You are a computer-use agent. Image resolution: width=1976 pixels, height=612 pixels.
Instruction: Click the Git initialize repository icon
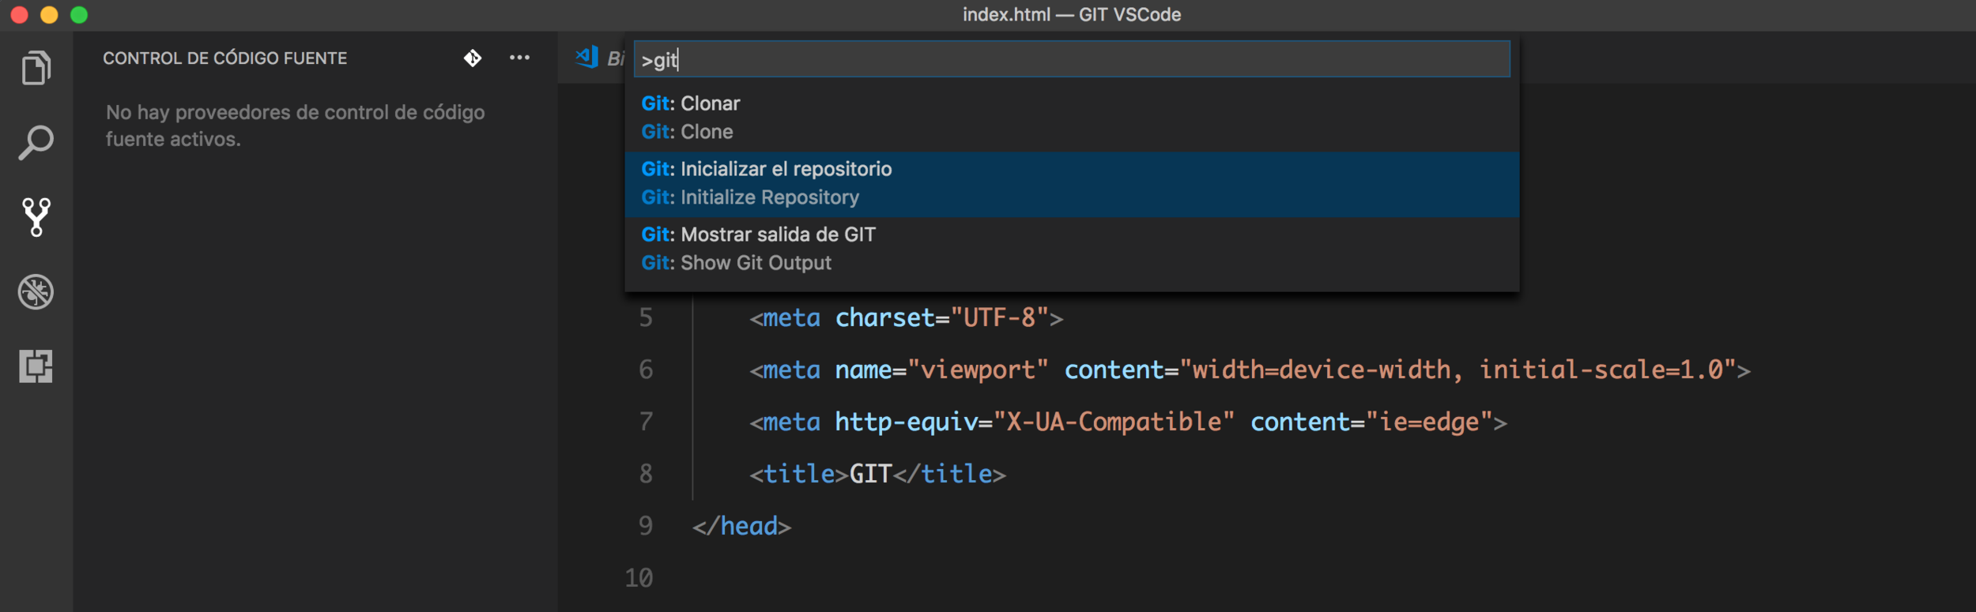click(x=473, y=58)
